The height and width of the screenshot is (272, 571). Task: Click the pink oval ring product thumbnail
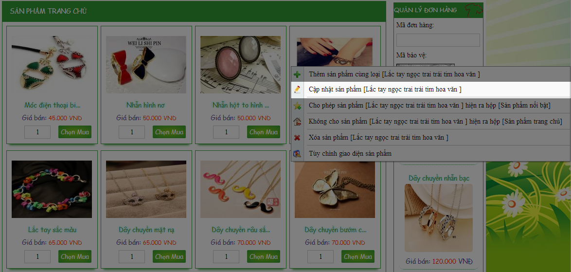pyautogui.click(x=240, y=65)
